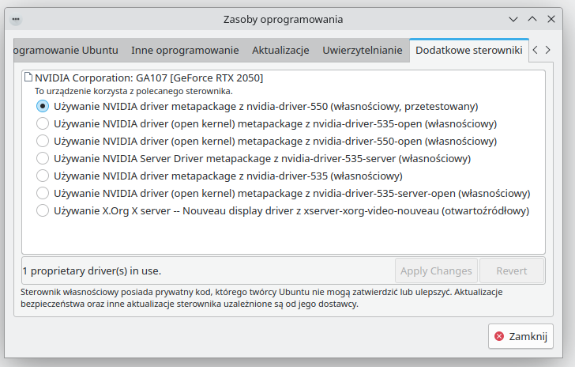Open the window menu icon in title bar
575x367 pixels.
click(x=16, y=19)
